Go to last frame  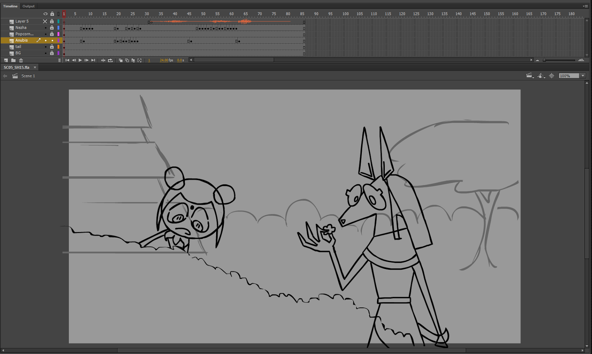point(93,60)
